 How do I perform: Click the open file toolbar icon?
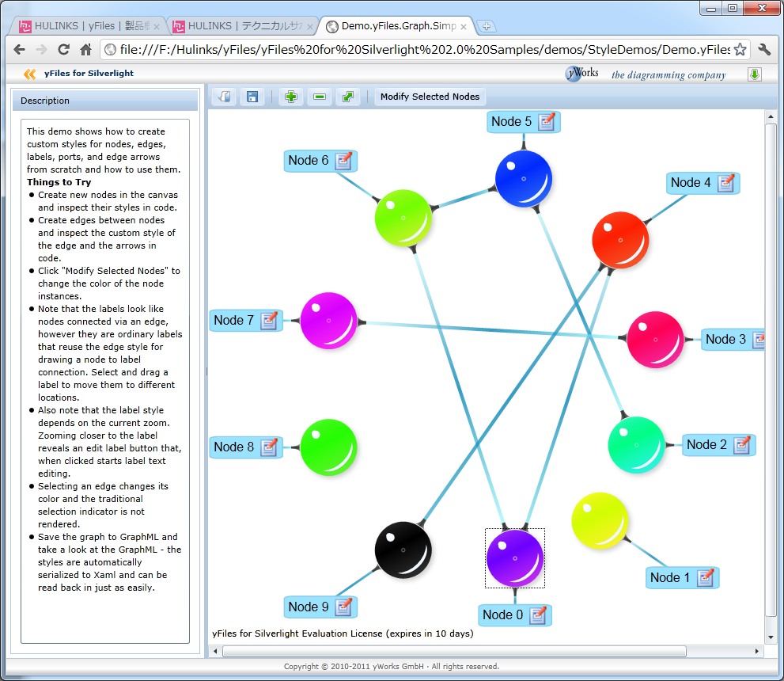[225, 97]
